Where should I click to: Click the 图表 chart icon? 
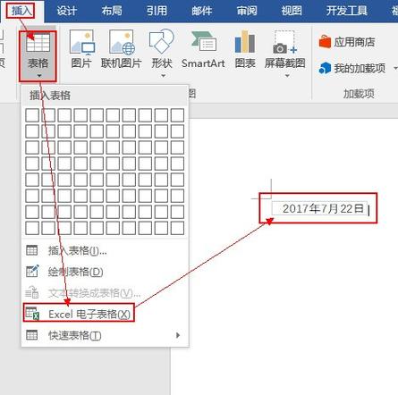coord(245,42)
